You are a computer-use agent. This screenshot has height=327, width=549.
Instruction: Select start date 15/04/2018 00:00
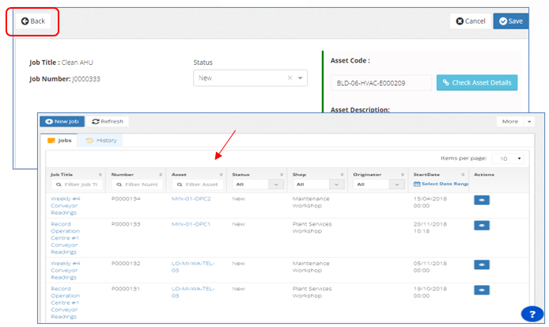[x=430, y=202]
